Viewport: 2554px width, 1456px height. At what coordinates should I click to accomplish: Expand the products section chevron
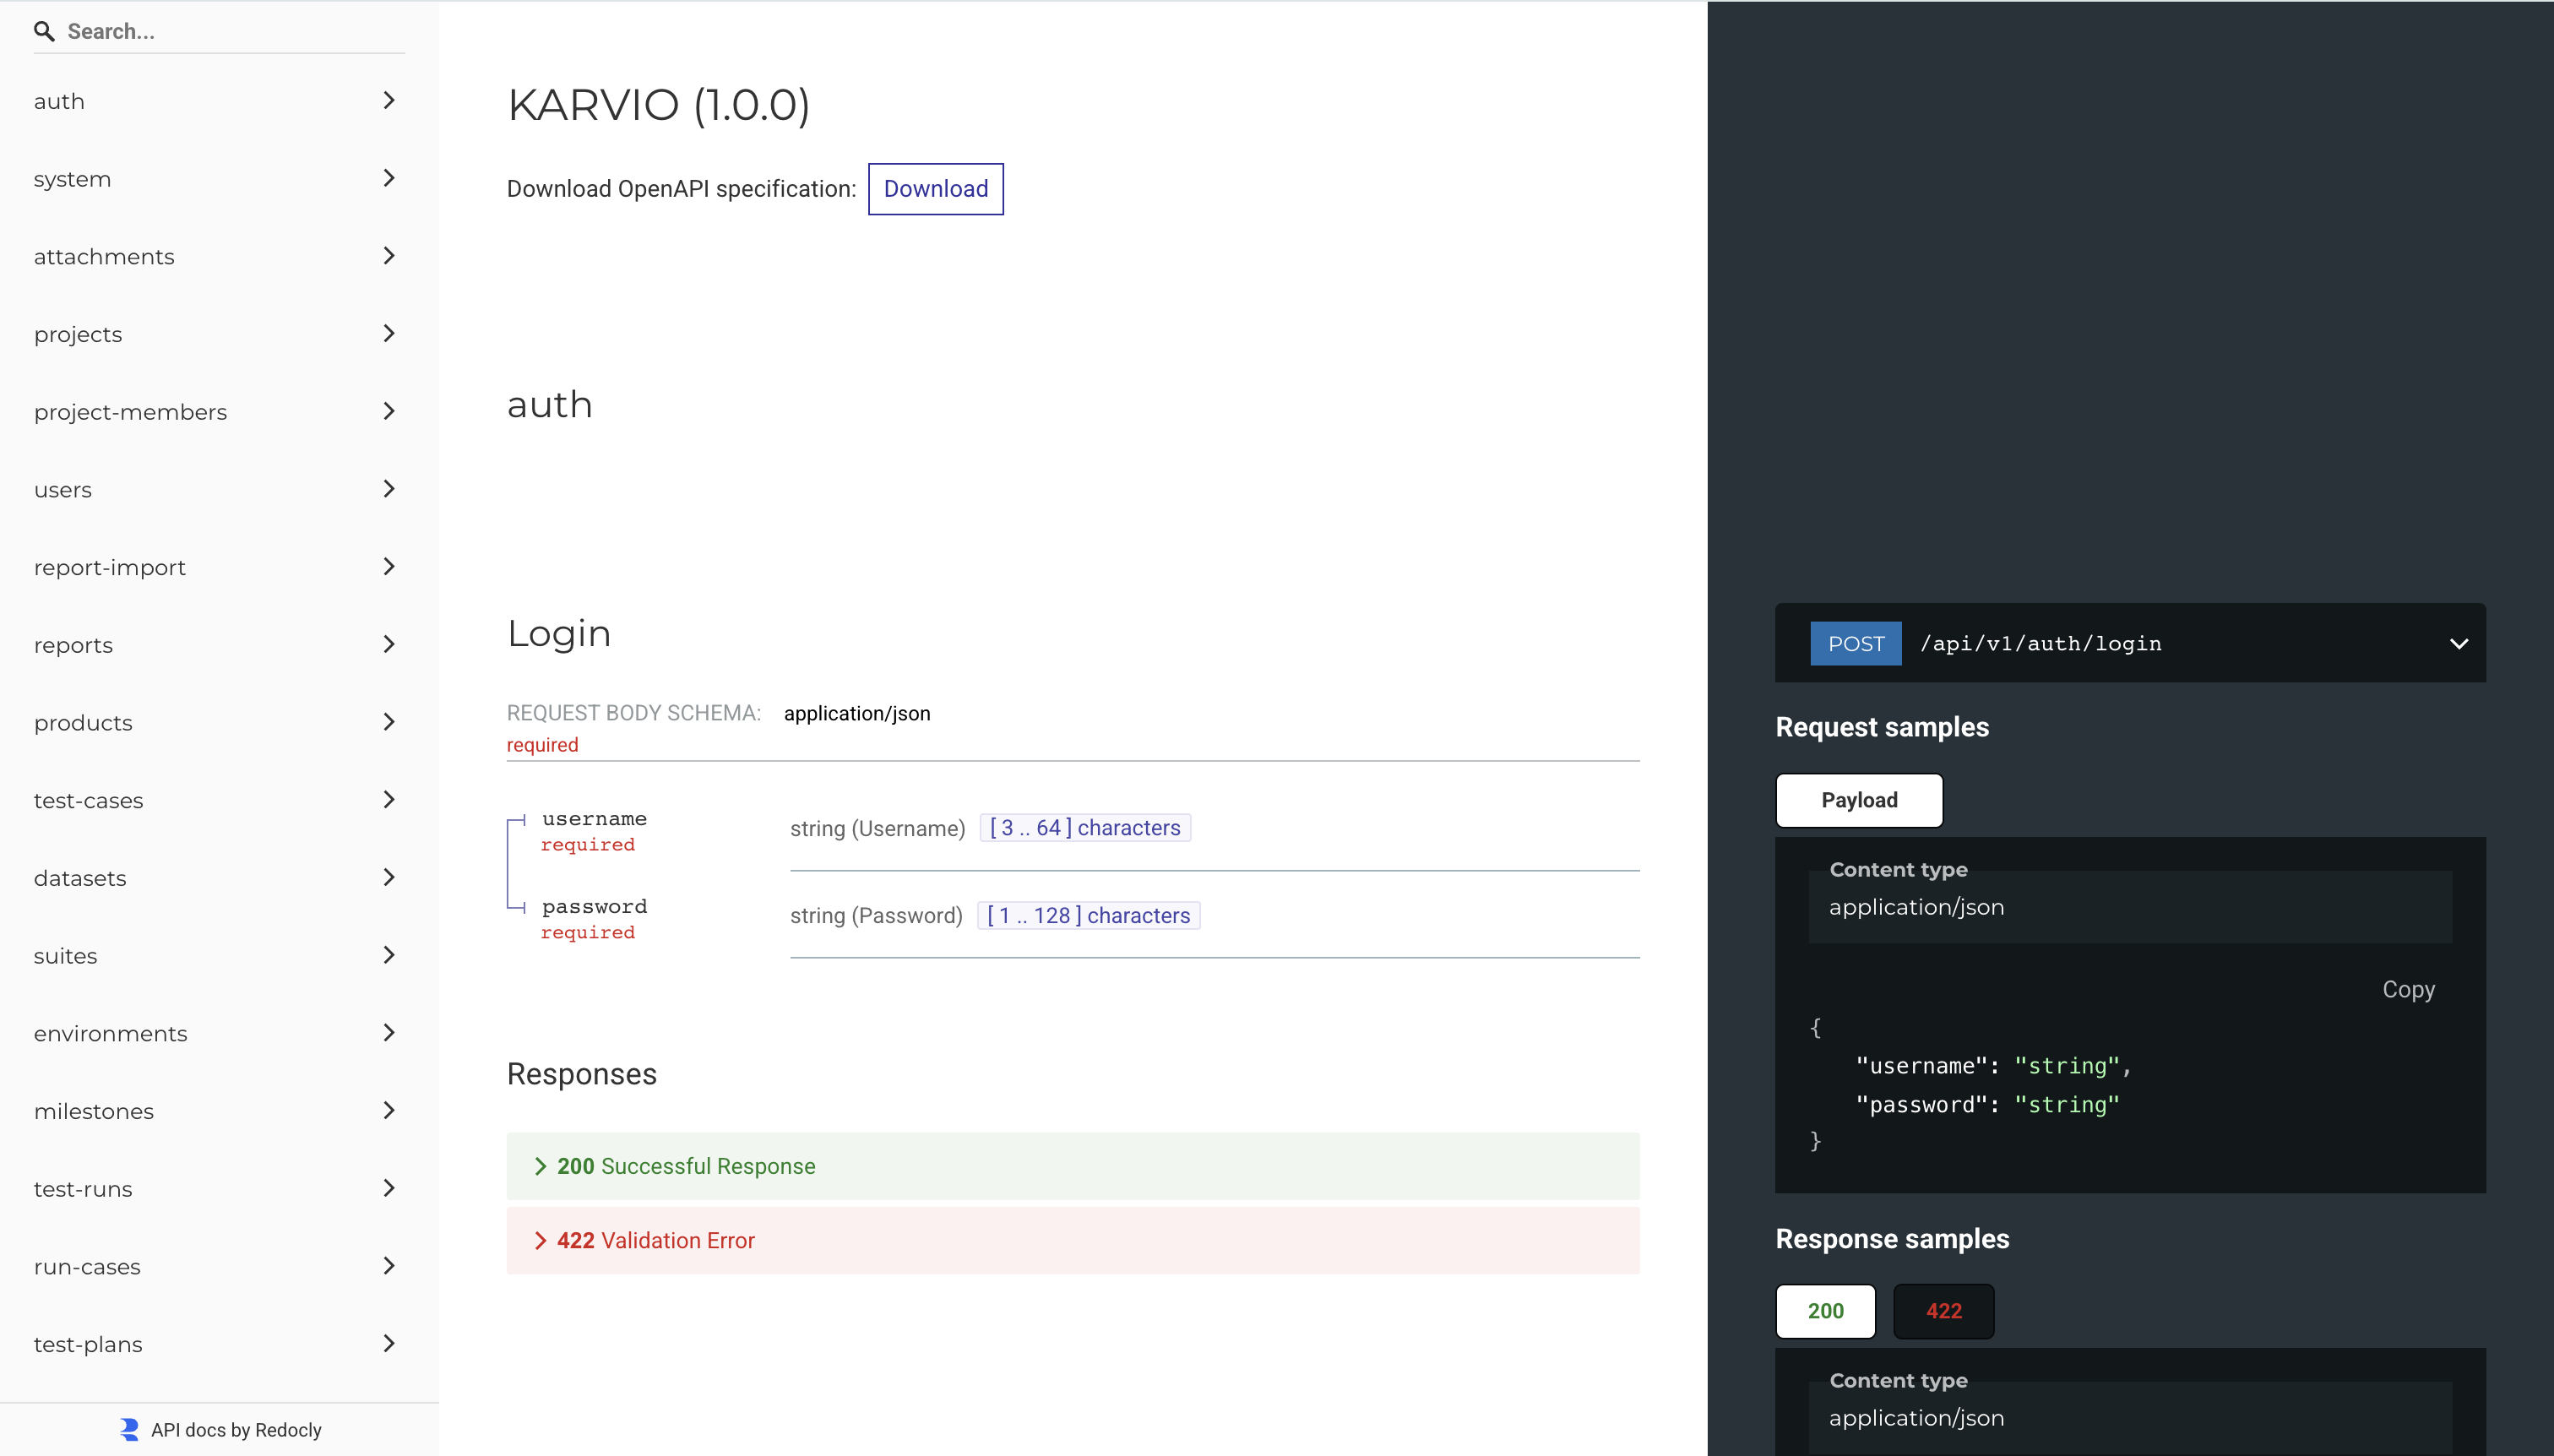[x=389, y=722]
